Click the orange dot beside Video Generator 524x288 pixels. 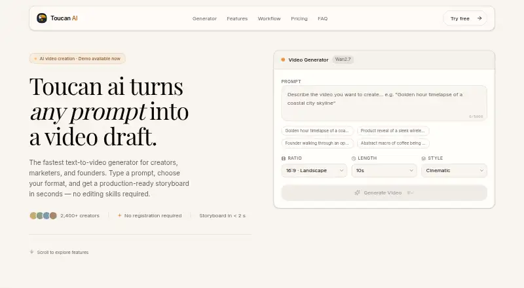click(x=283, y=60)
